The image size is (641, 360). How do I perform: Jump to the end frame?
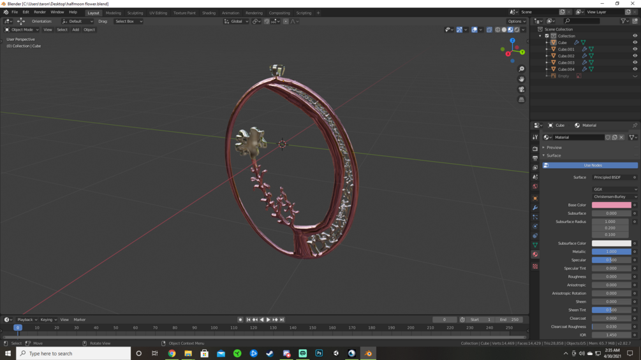282,320
